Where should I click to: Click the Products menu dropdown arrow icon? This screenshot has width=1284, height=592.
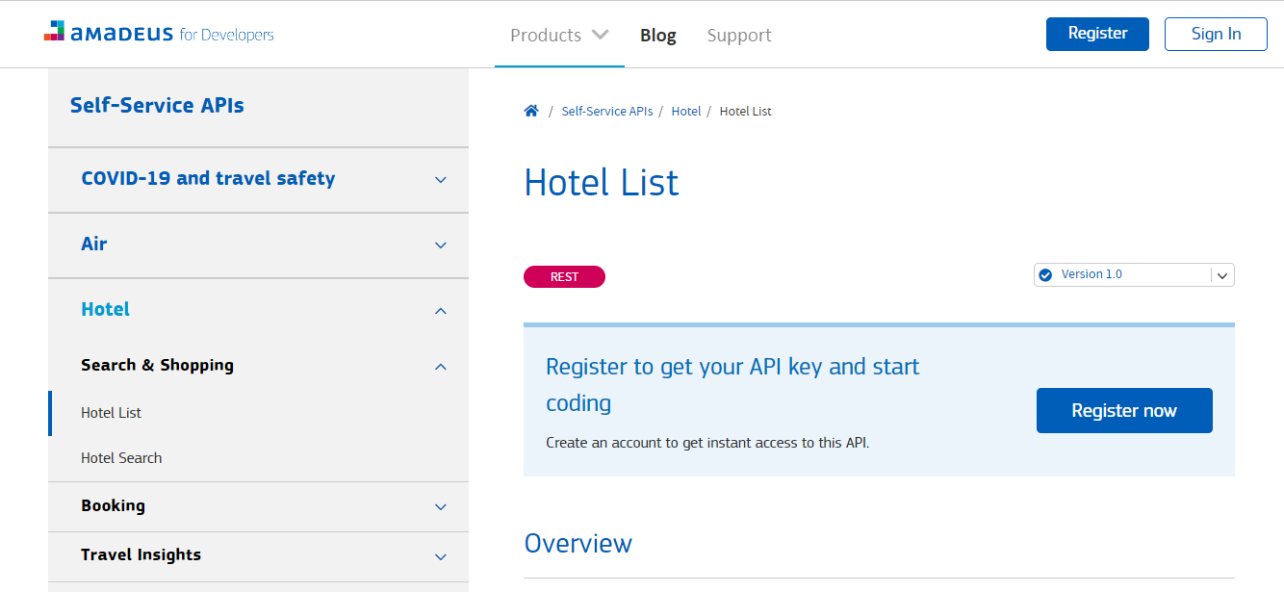[x=601, y=34]
